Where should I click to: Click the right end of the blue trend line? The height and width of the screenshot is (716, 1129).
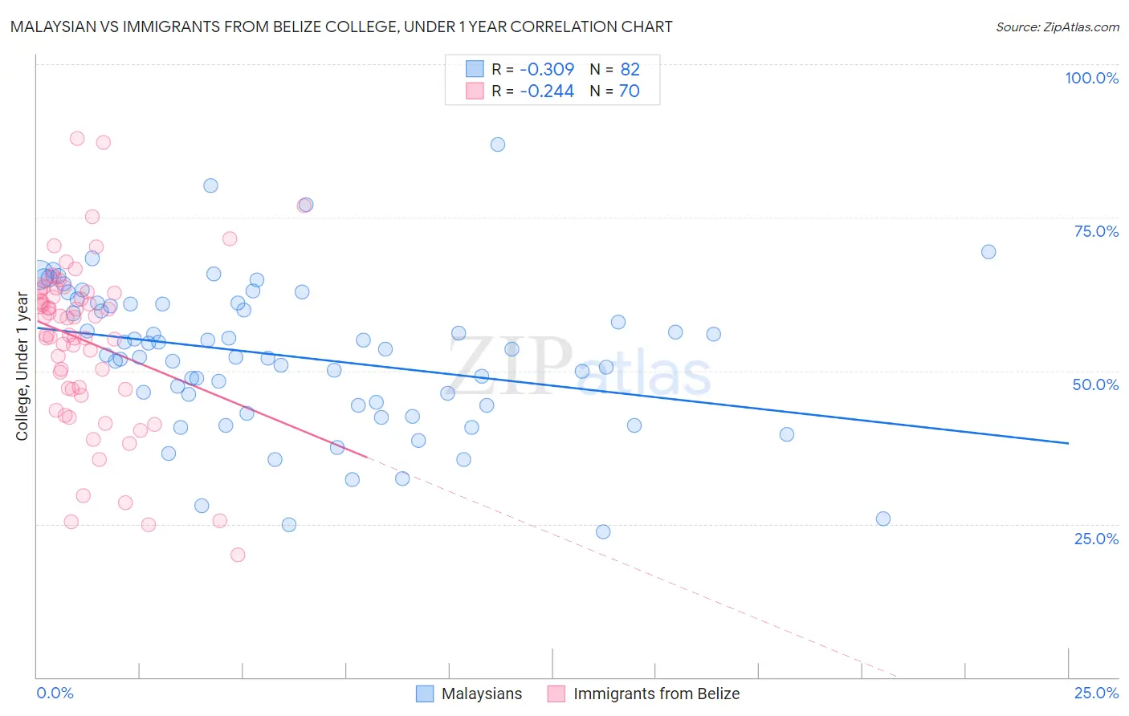[x=1068, y=443]
